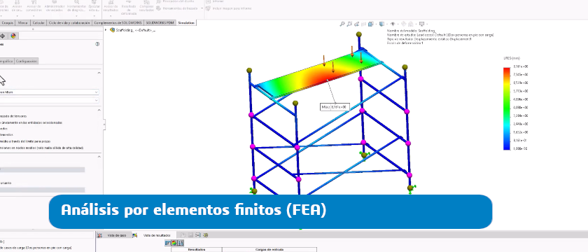Open Percepción del diseño
Screen dimensions: 588x252
[x=176, y=1]
